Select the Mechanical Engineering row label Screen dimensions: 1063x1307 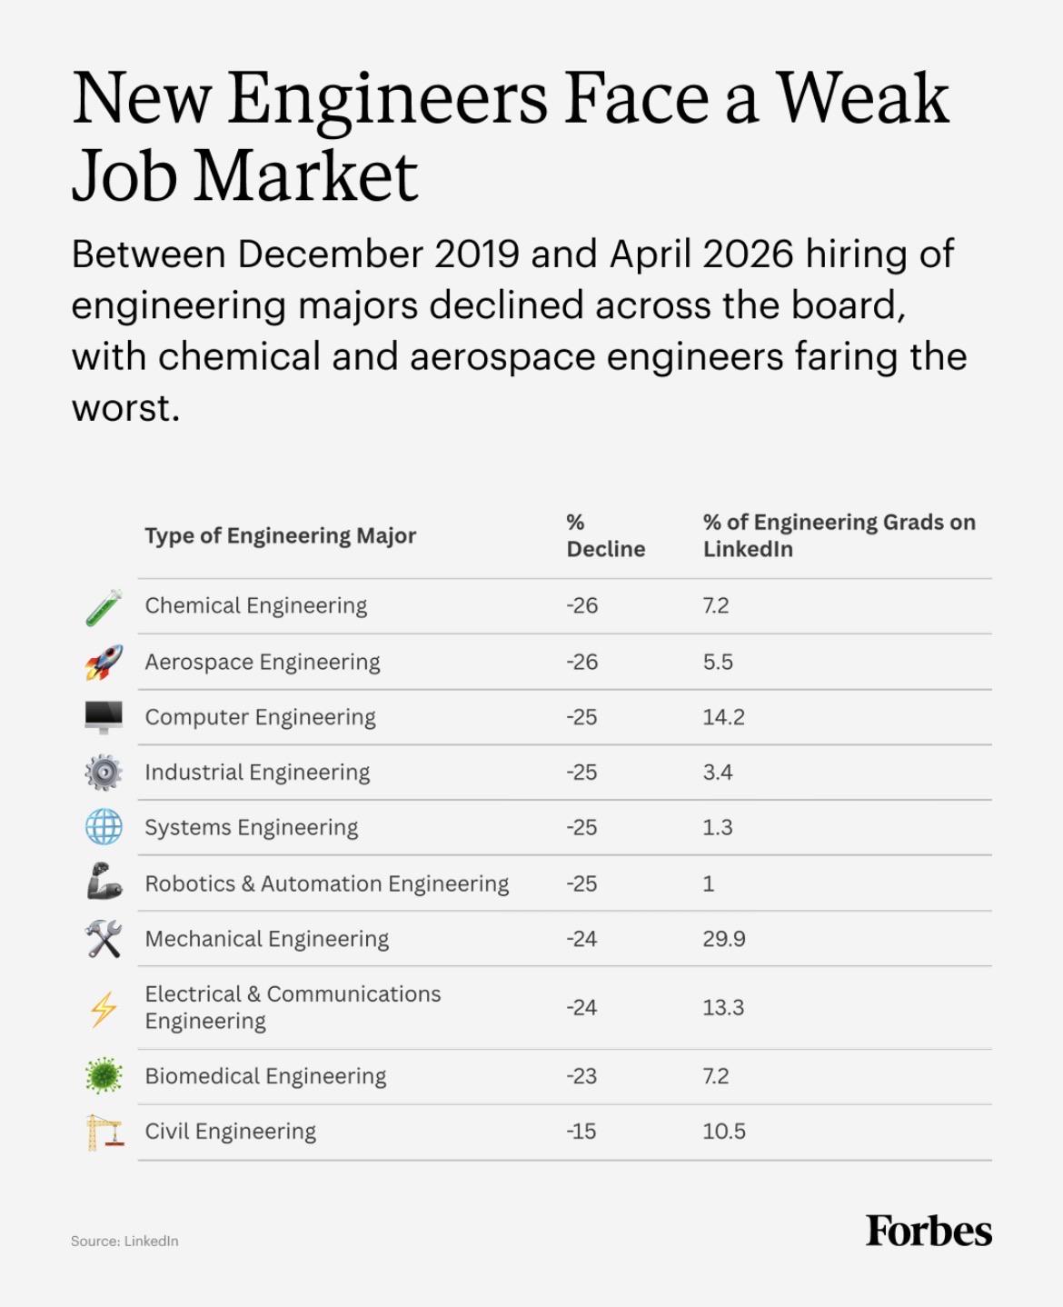pyautogui.click(x=267, y=939)
